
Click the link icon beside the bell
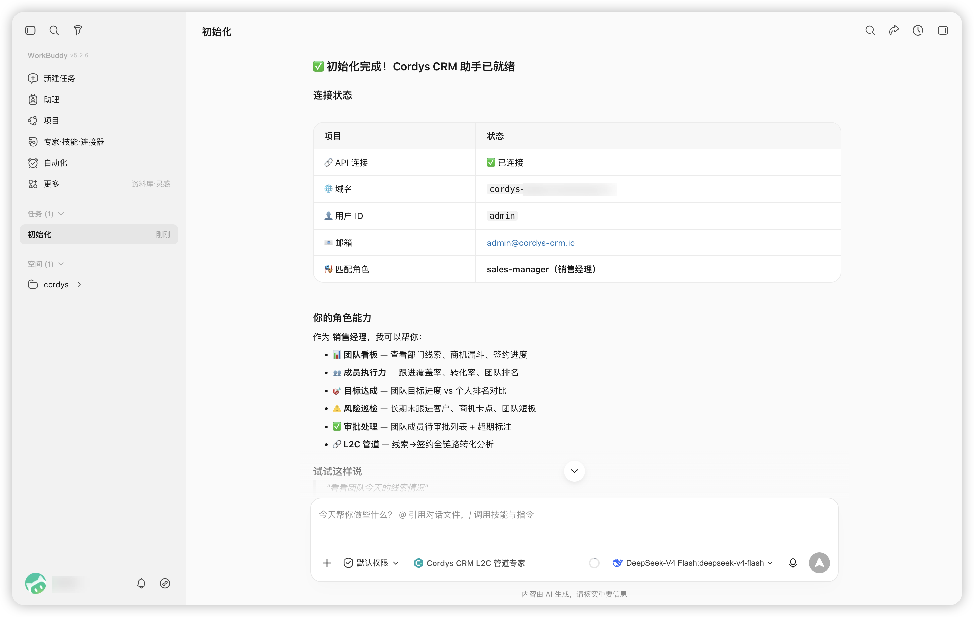pos(165,583)
